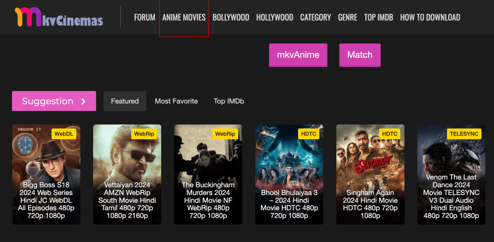Switch to the Top IMDb tab
Viewport: 494px width, 242px height.
tap(229, 101)
